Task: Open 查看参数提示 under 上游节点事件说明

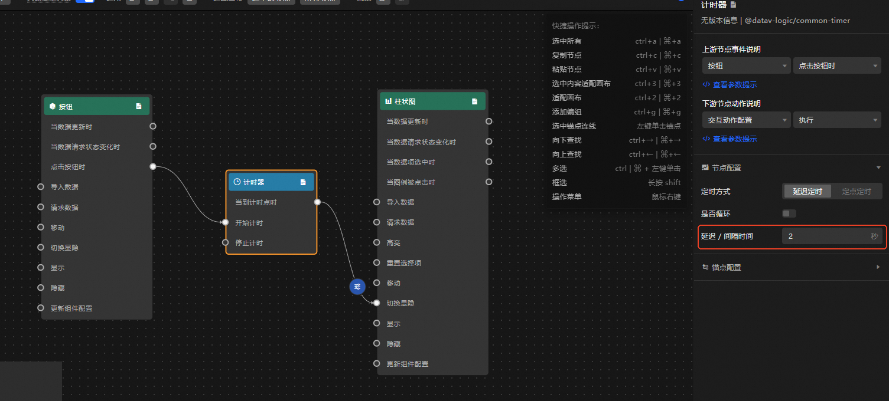Action: tap(735, 84)
